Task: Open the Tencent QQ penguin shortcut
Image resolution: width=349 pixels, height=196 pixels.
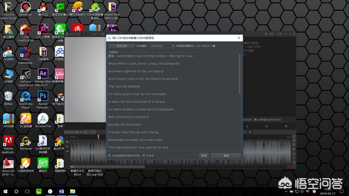Action: (x=43, y=9)
